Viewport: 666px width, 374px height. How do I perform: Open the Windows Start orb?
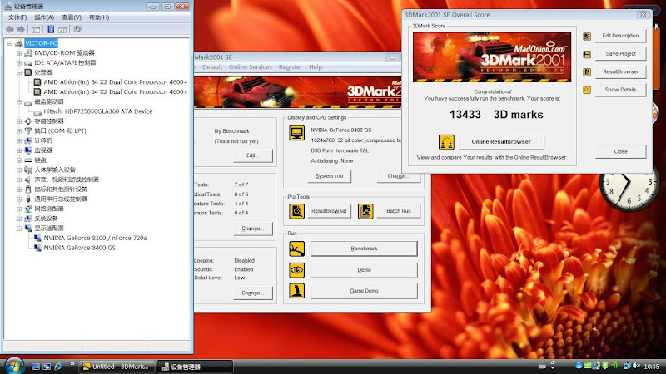tap(14, 365)
